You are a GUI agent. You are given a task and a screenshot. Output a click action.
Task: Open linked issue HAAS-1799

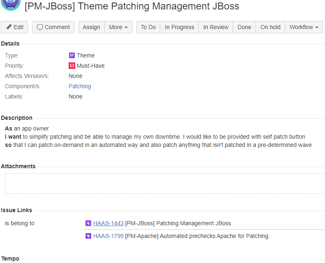pos(108,236)
